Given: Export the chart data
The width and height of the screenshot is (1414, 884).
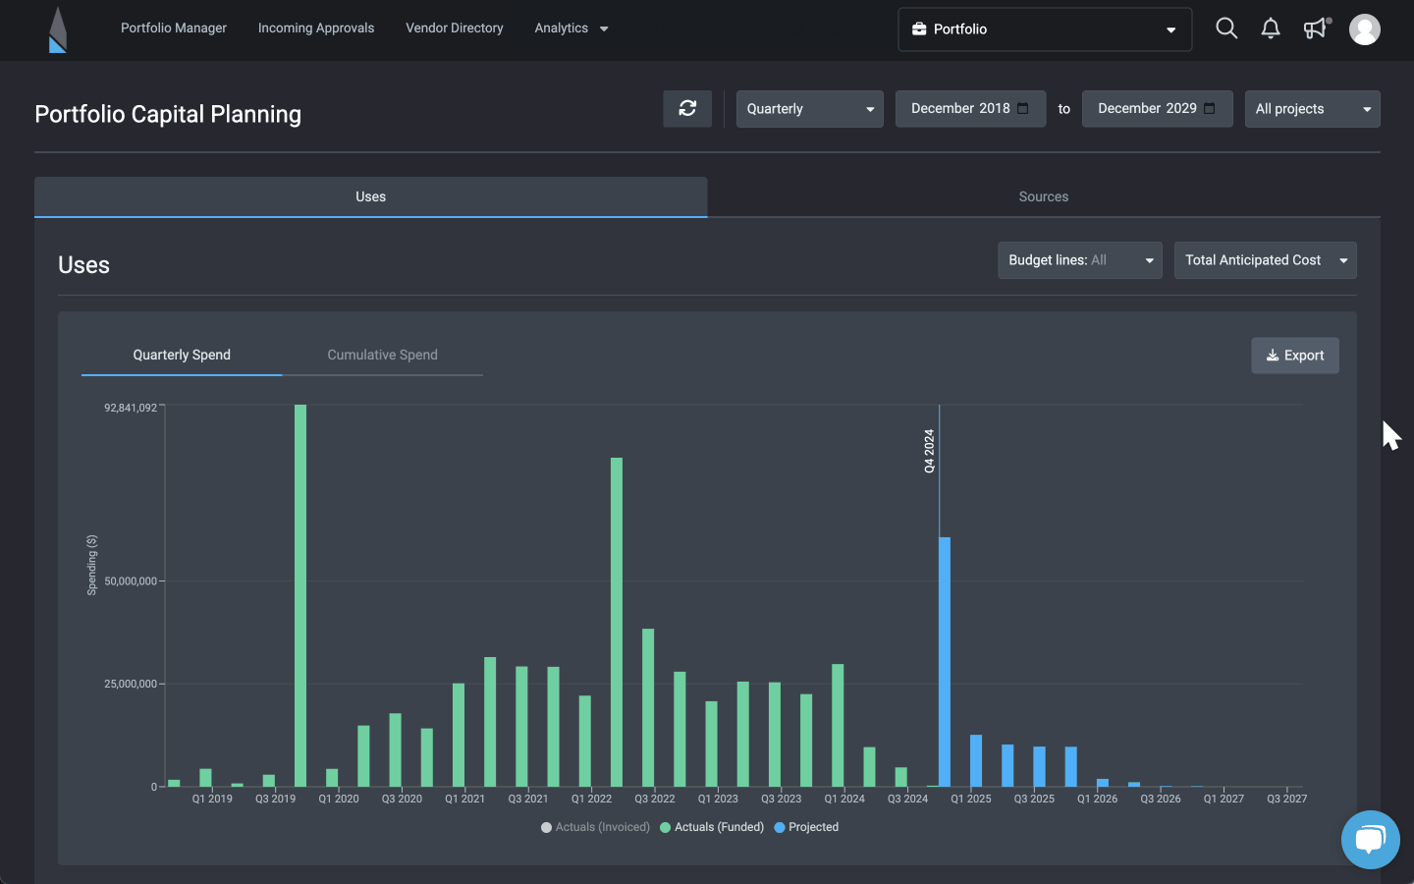Looking at the screenshot, I should click(1295, 356).
